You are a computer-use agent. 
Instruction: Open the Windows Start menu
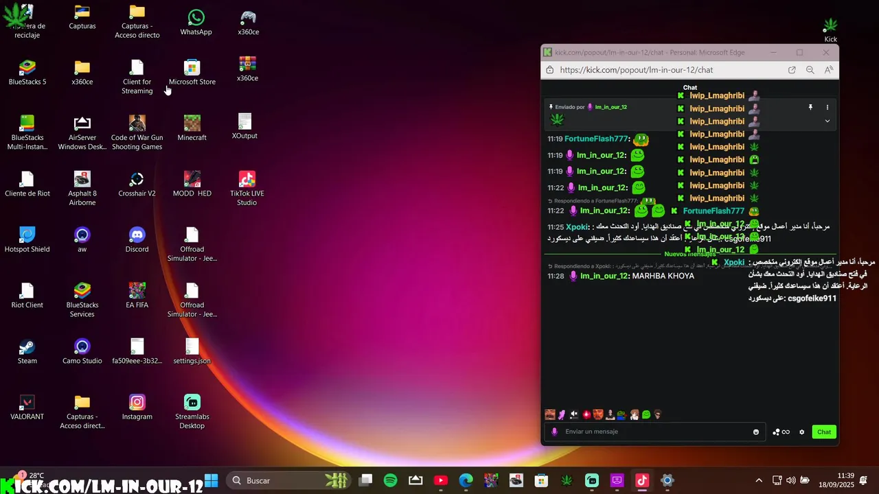click(212, 480)
